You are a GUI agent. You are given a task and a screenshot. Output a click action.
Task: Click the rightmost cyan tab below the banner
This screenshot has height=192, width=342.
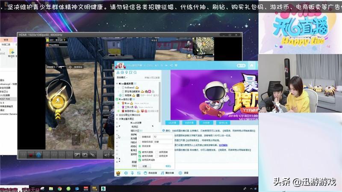[223, 123]
